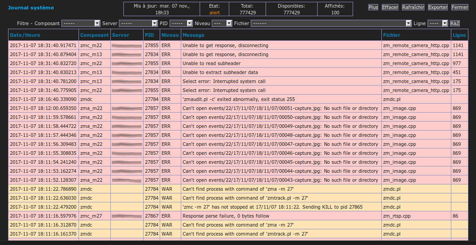This screenshot has width=476, height=245.
Task: Open the Composant filter dropdown
Action: 81,23
